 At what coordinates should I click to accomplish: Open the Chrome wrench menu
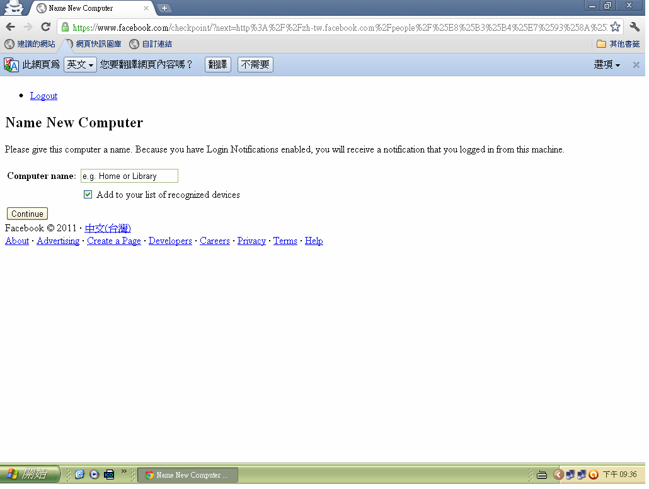pyautogui.click(x=634, y=27)
